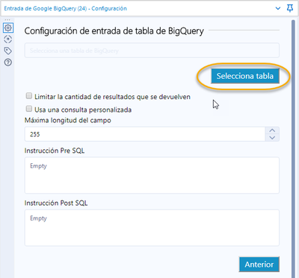Click the vertical scrollbar of the panel
Screen dimensions: 299x278
pos(293,149)
